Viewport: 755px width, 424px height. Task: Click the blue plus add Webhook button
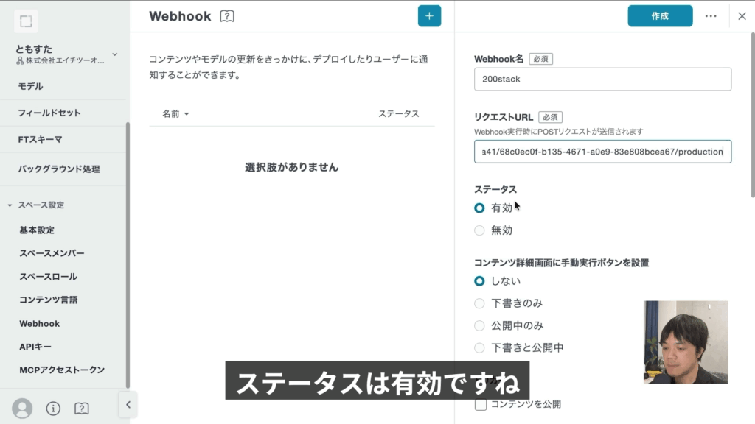(429, 16)
